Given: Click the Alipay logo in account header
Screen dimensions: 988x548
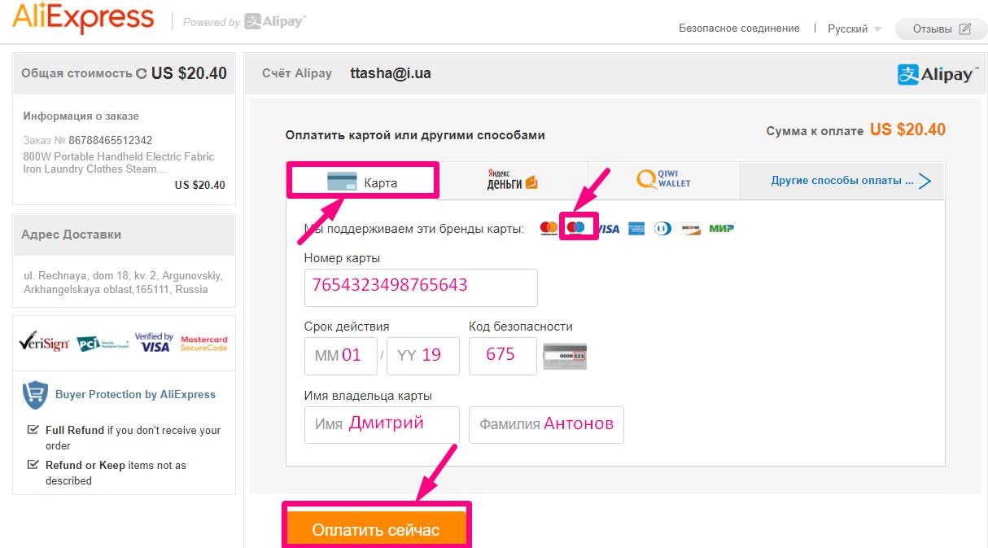Looking at the screenshot, I should pos(936,74).
